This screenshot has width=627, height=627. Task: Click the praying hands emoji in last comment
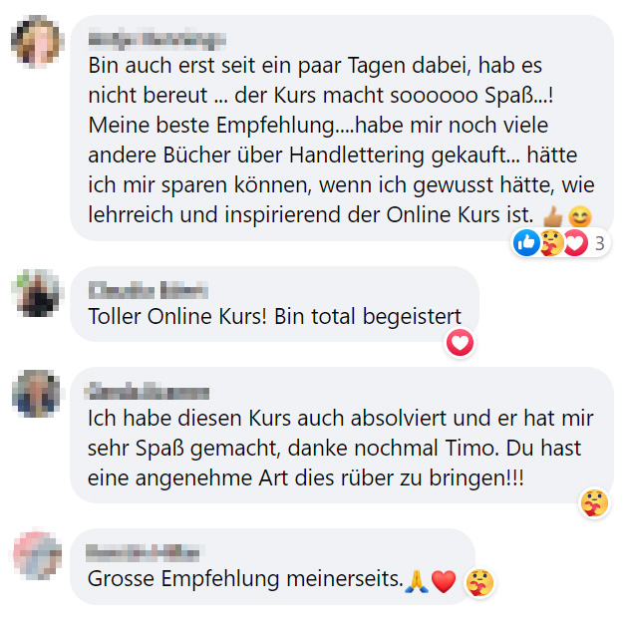(x=417, y=581)
